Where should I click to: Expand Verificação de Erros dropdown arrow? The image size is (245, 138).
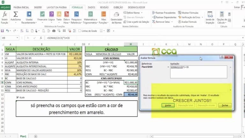[202, 17]
